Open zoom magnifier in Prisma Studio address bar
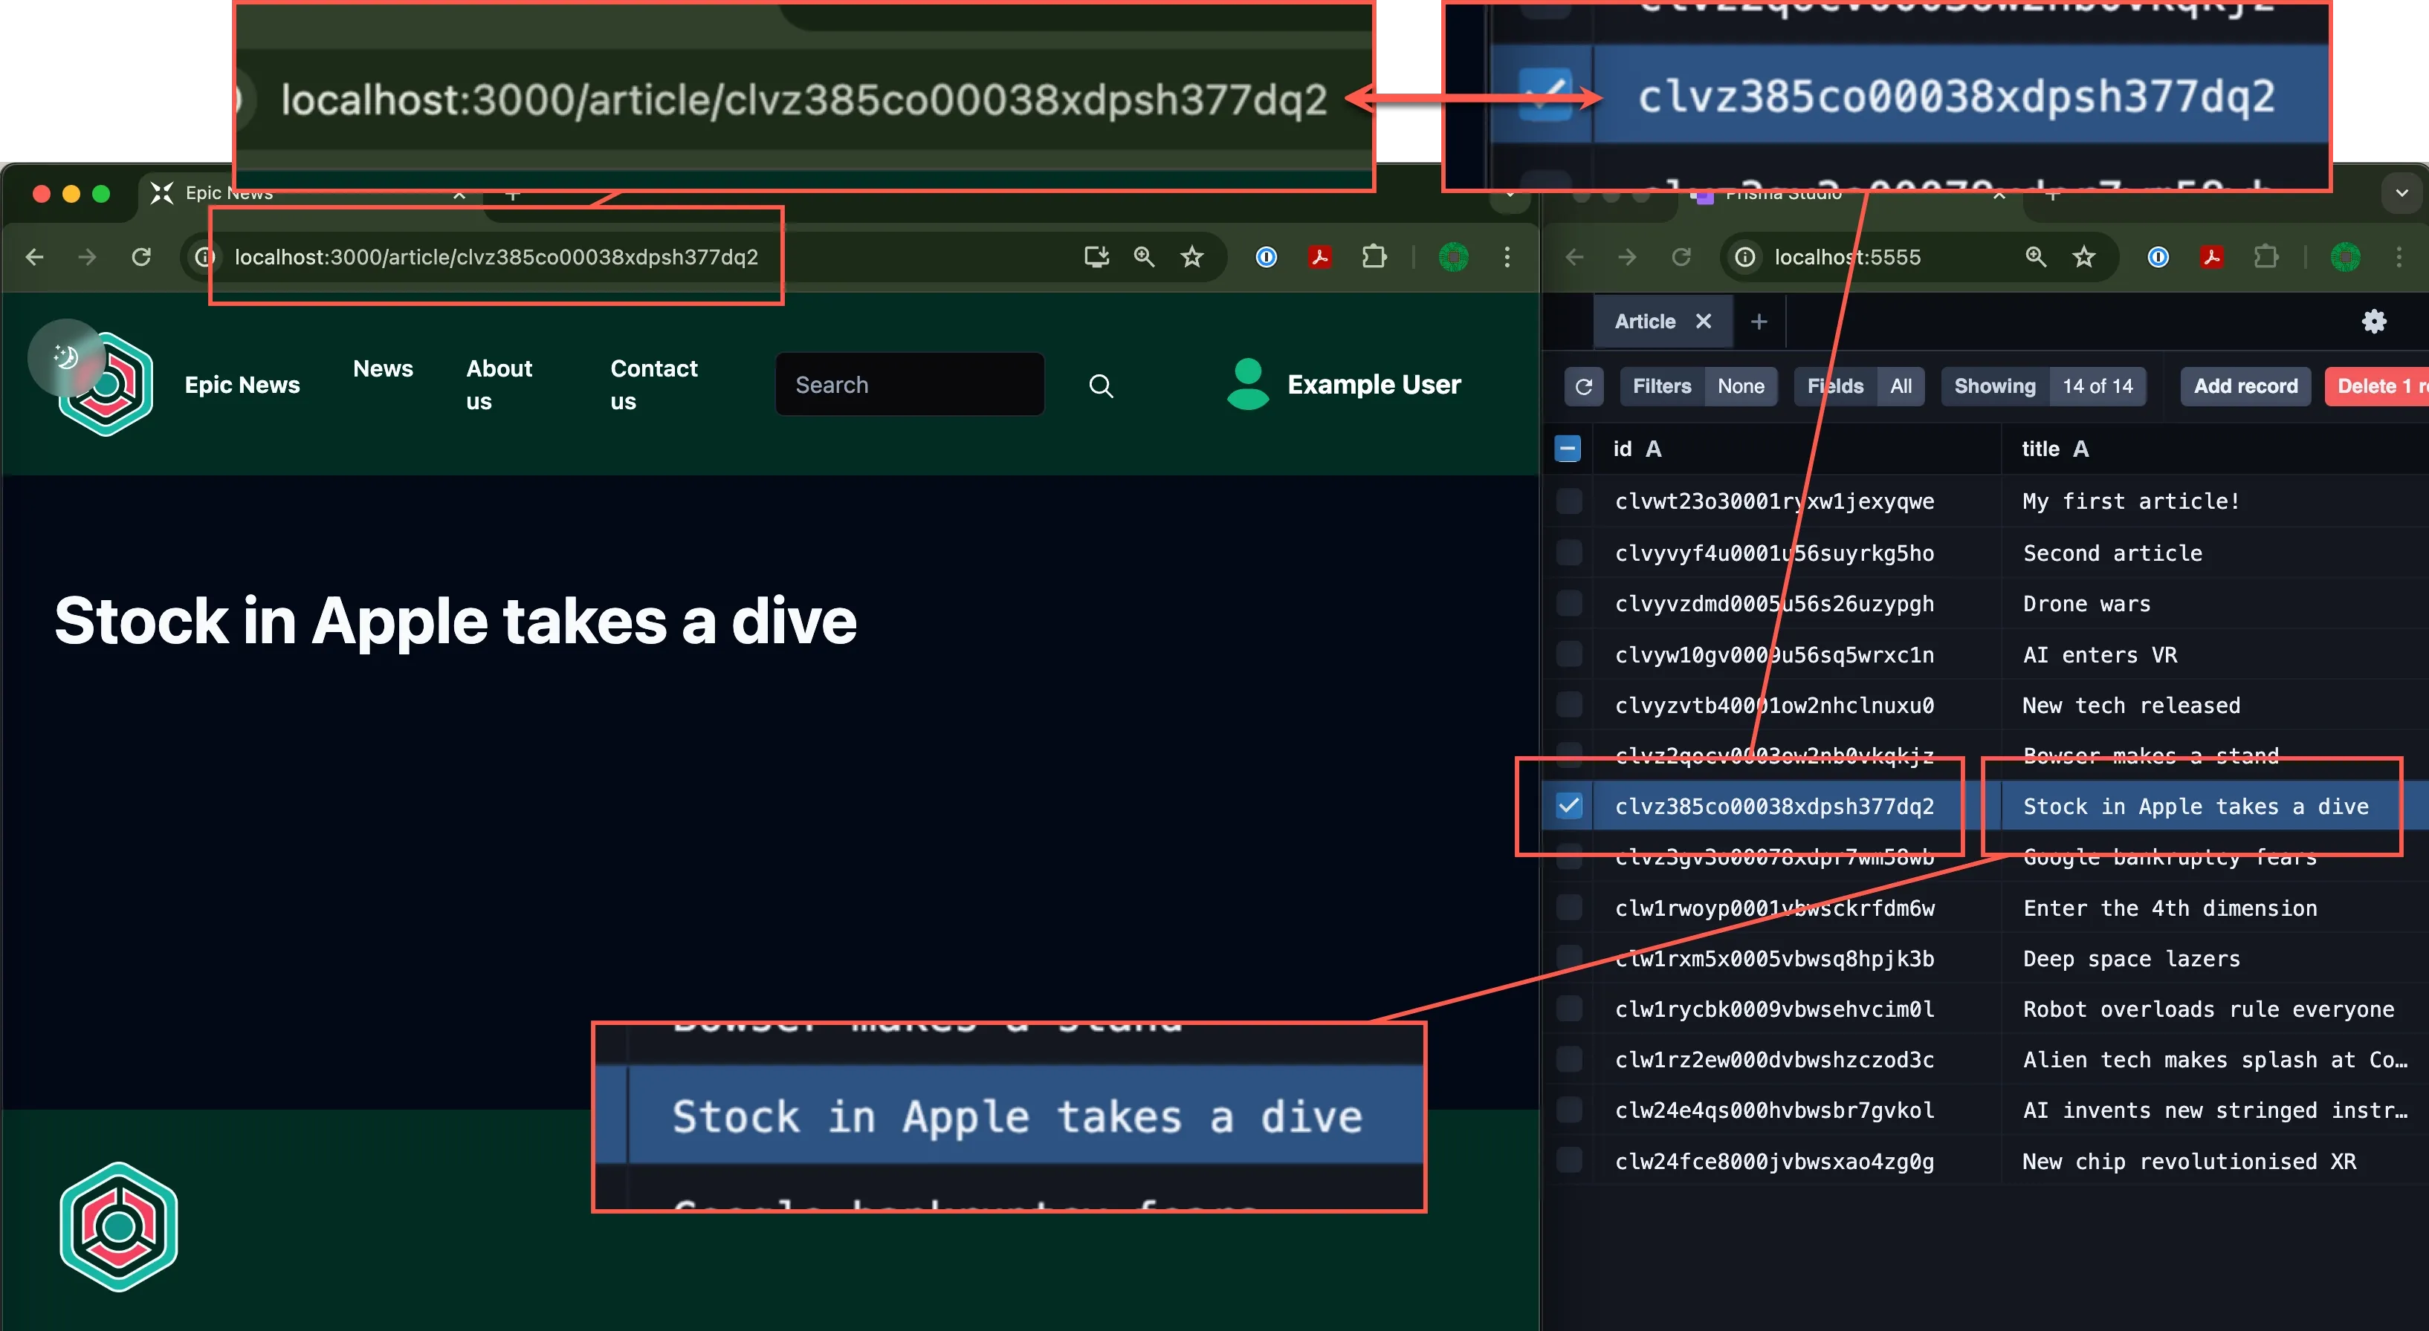 pyautogui.click(x=2035, y=256)
